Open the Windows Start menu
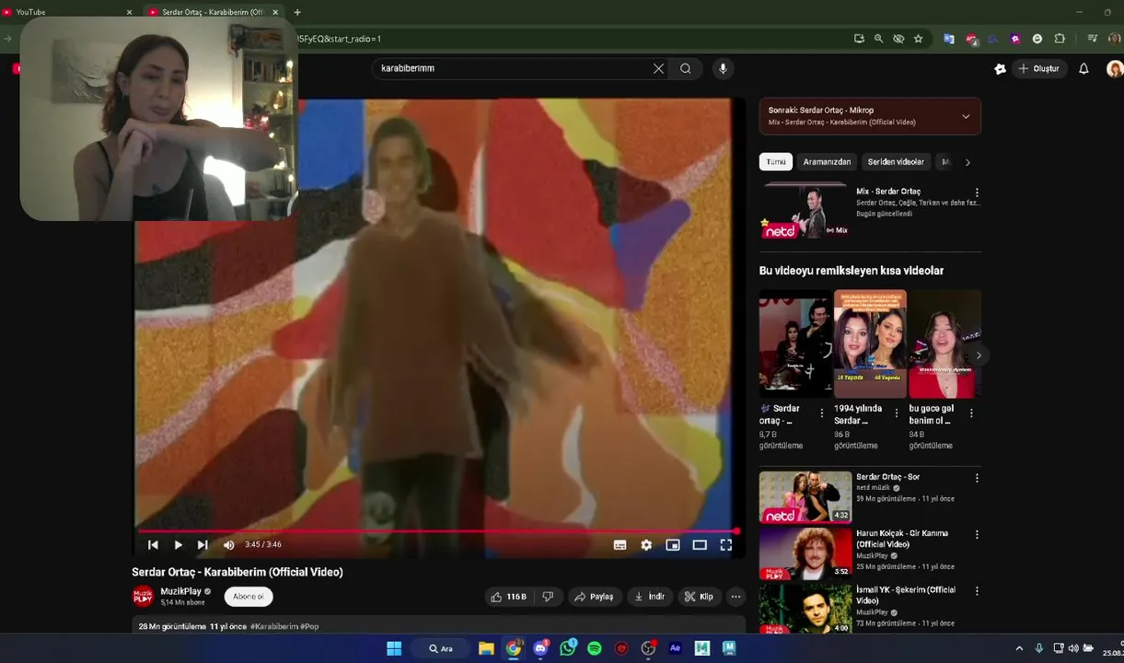 (394, 648)
